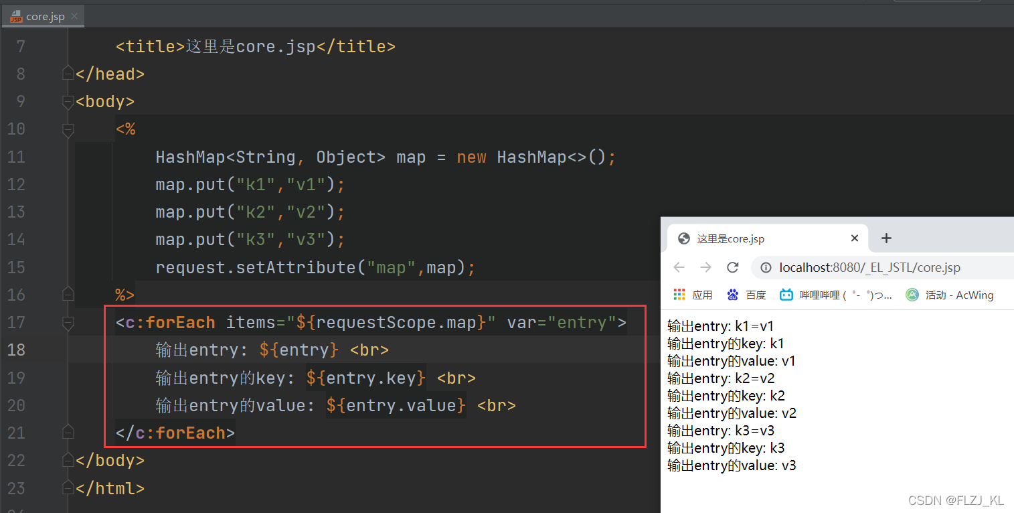Go back in the browser
Viewport: 1014px width, 513px height.
[x=679, y=268]
